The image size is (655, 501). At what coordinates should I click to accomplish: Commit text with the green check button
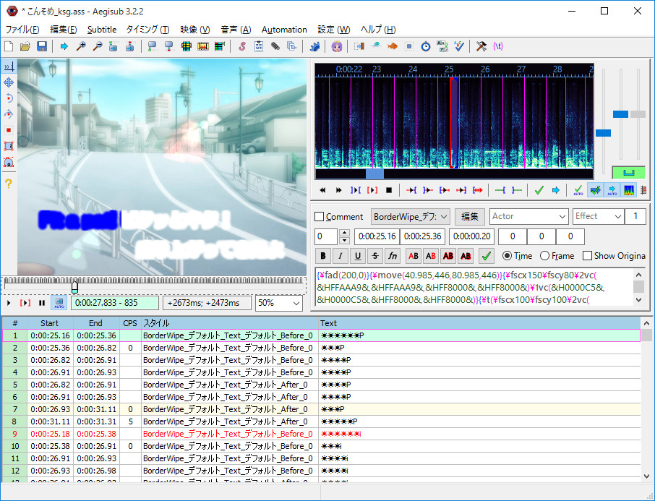click(487, 256)
